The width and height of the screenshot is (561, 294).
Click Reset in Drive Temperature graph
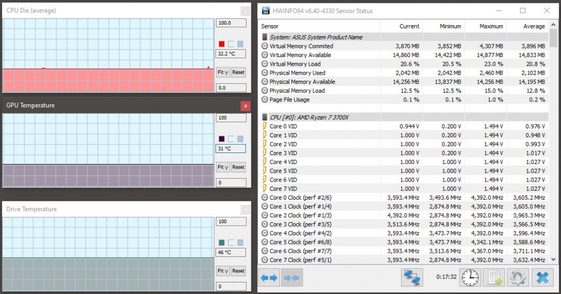238,271
